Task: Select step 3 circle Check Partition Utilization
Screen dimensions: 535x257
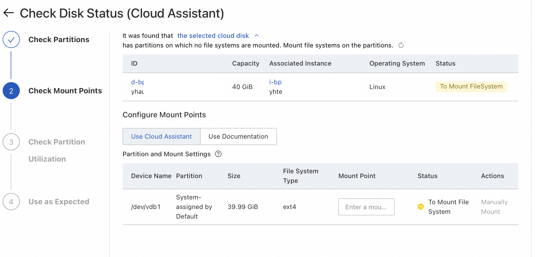Action: coord(11,142)
